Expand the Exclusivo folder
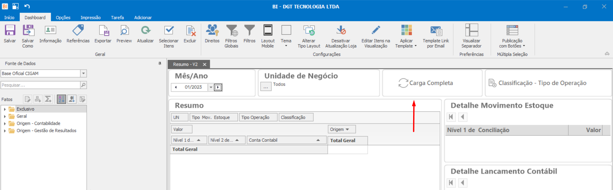This screenshot has width=613, height=190. pyautogui.click(x=5, y=109)
